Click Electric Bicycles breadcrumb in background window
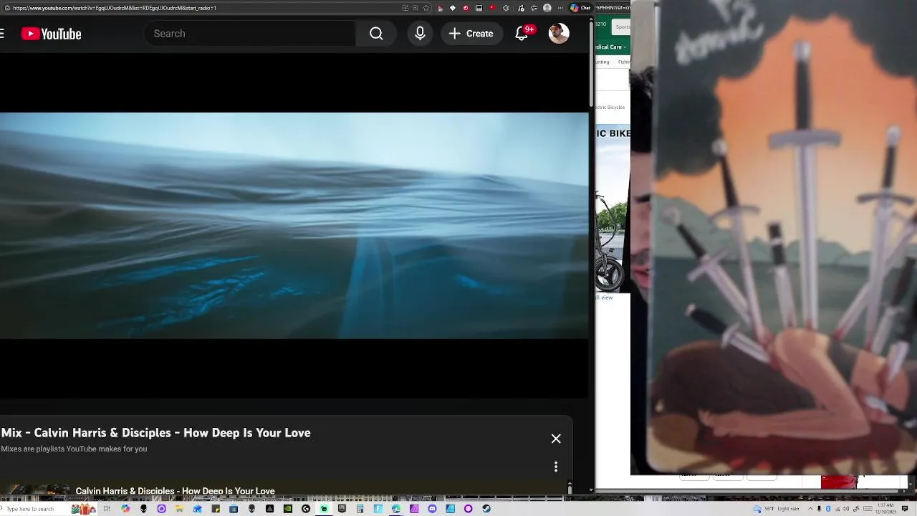The height and width of the screenshot is (516, 917). [x=610, y=107]
